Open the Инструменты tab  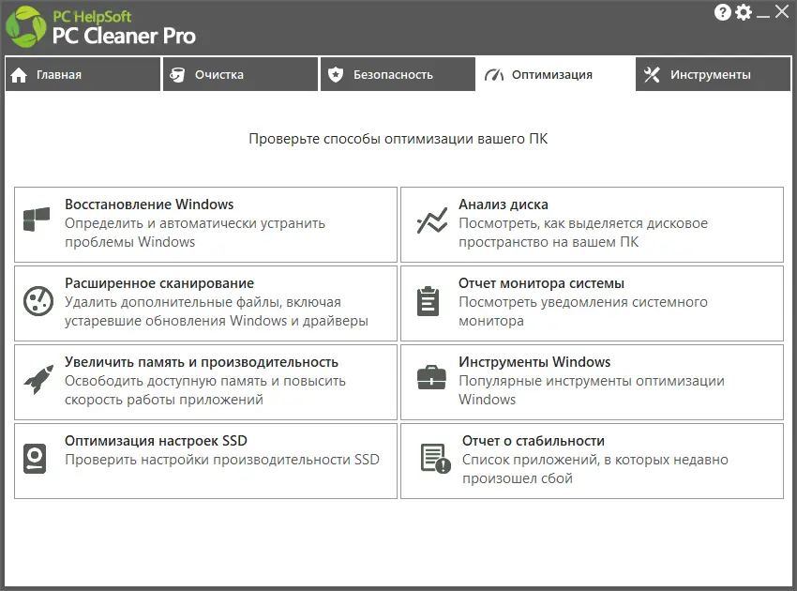[713, 73]
